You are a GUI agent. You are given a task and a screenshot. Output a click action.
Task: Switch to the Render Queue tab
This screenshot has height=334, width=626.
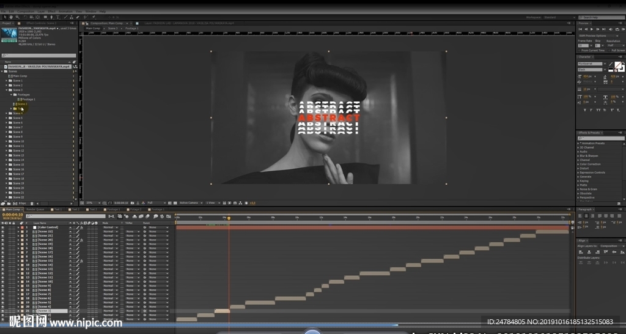(x=35, y=209)
